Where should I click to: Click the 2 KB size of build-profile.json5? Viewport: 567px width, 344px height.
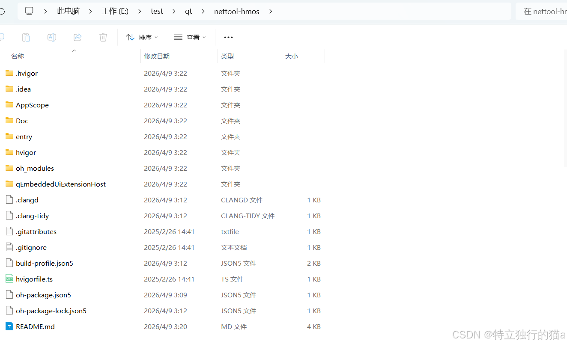(314, 263)
